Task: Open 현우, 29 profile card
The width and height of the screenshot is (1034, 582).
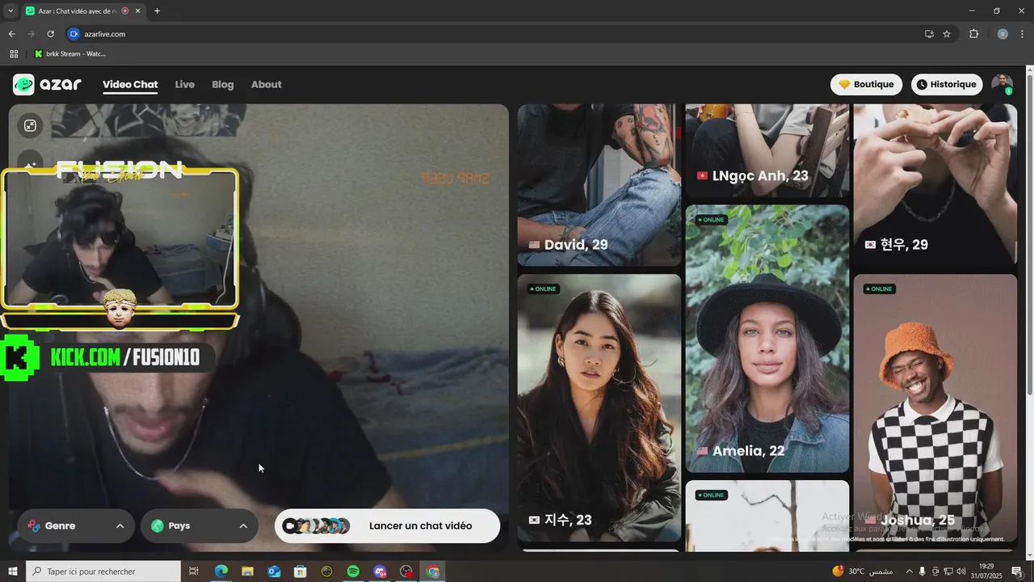Action: click(x=935, y=184)
